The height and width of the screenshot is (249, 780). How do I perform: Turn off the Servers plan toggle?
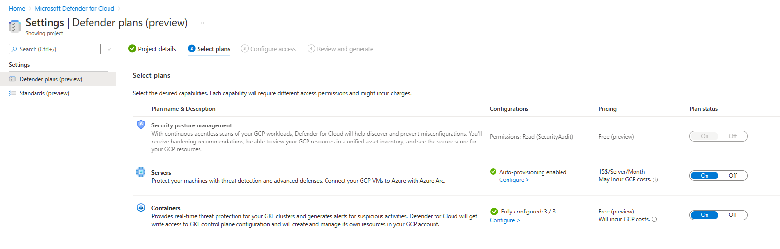click(x=733, y=176)
